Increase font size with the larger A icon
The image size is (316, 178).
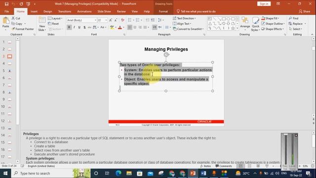[x=111, y=20]
